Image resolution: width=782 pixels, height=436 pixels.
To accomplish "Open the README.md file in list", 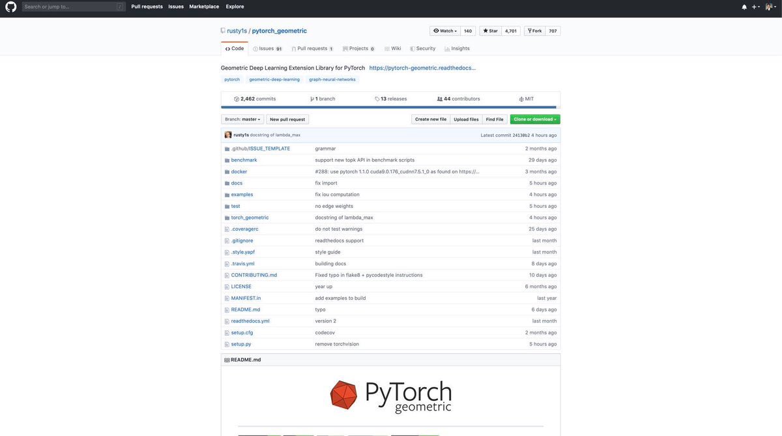I will 246,310.
